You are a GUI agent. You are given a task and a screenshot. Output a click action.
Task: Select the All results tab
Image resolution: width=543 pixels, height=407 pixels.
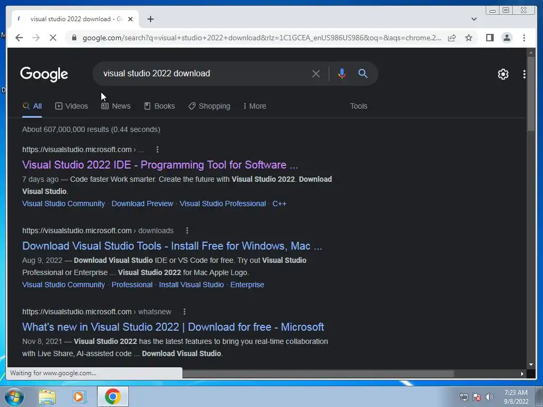coord(32,106)
